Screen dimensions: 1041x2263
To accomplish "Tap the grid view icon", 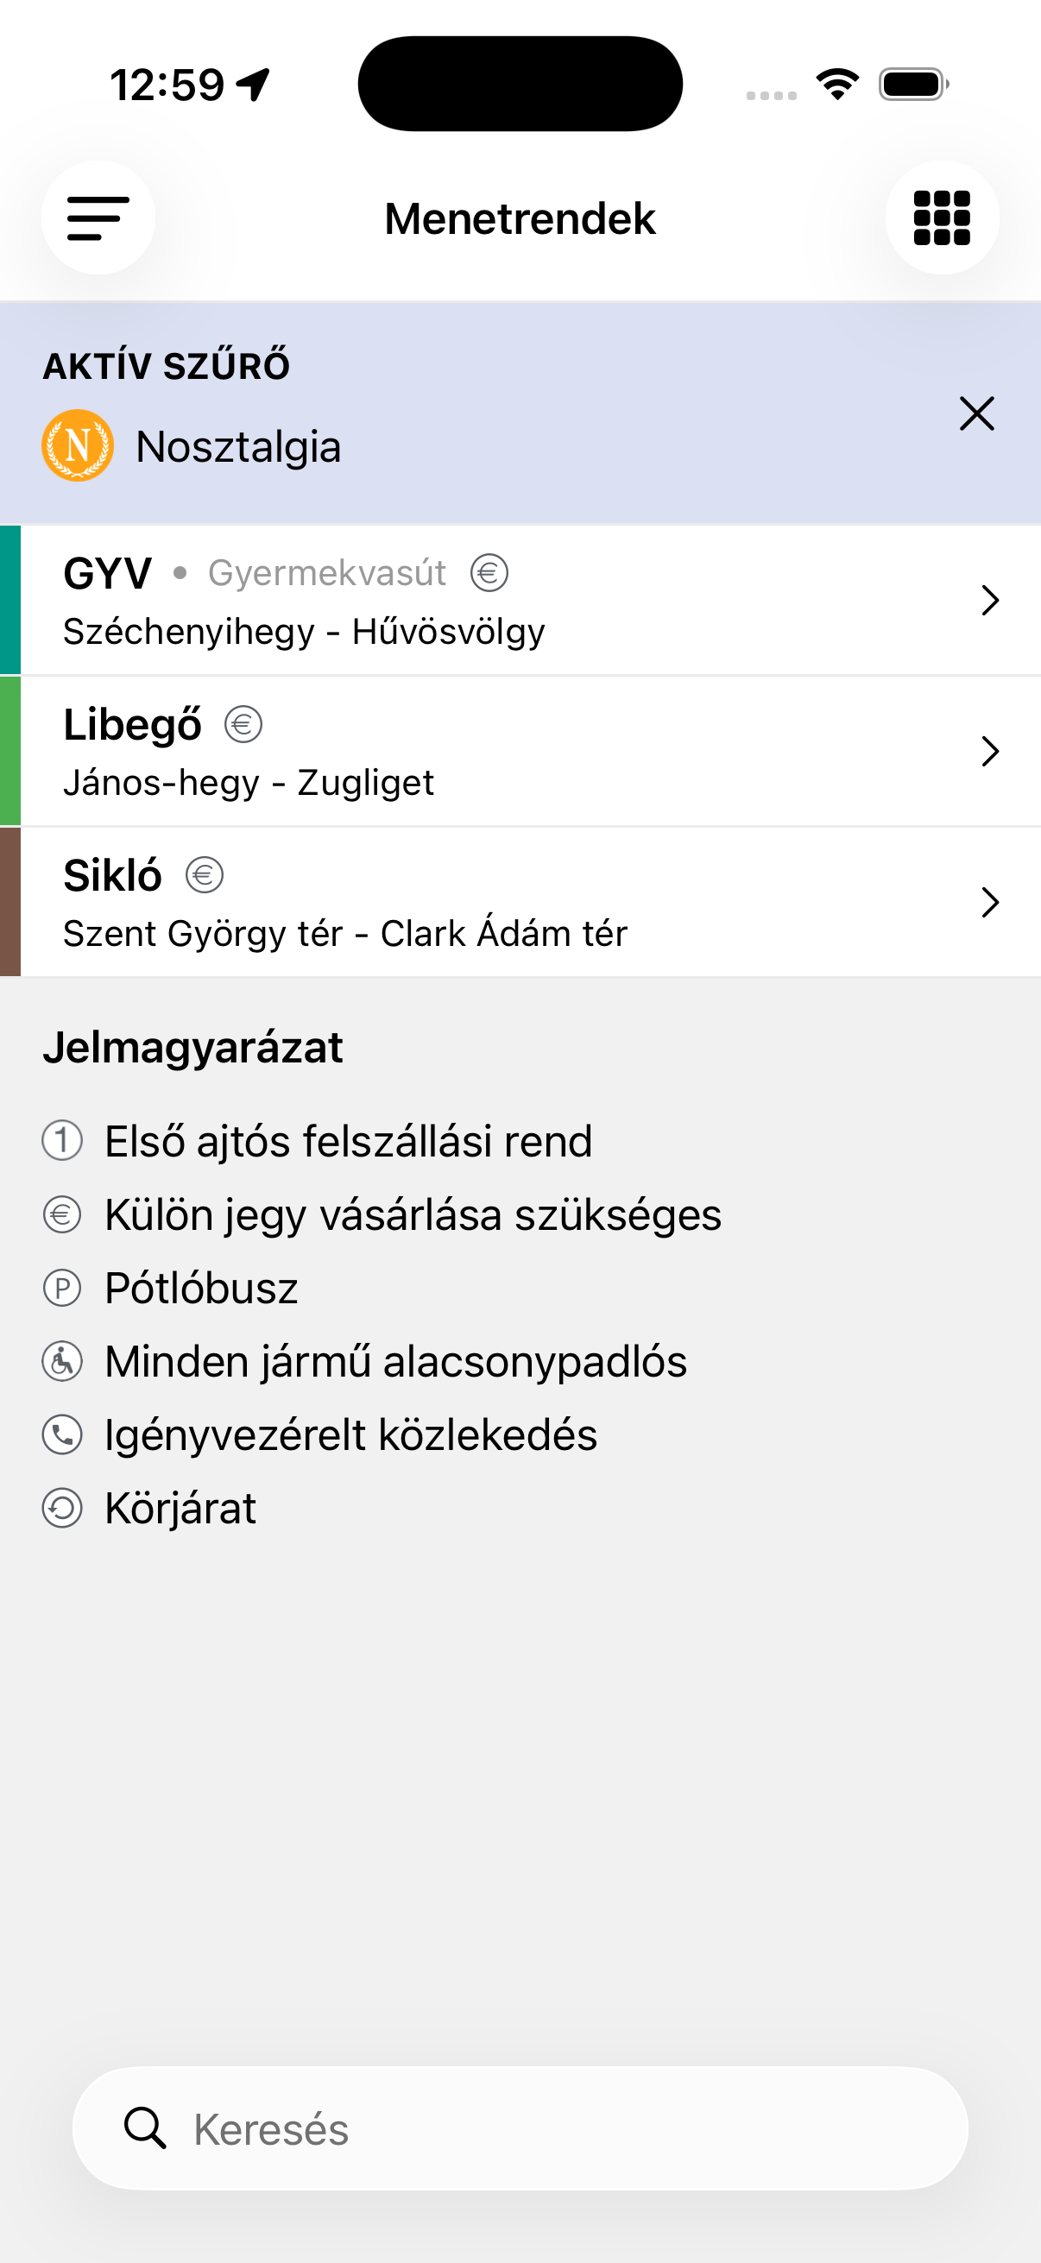I will coord(942,217).
